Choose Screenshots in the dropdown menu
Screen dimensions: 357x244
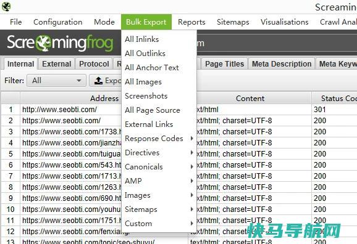(x=159, y=96)
